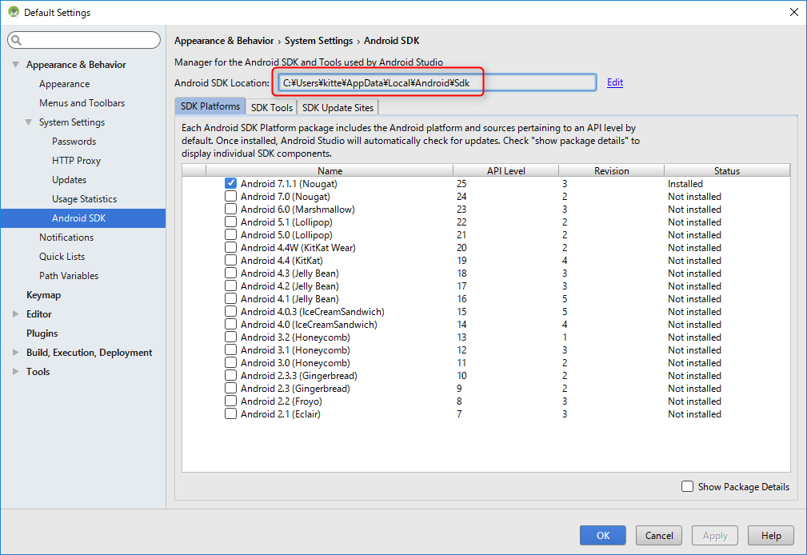
Task: Expand Build, Execution, Deployment arrow
Action: 15,352
